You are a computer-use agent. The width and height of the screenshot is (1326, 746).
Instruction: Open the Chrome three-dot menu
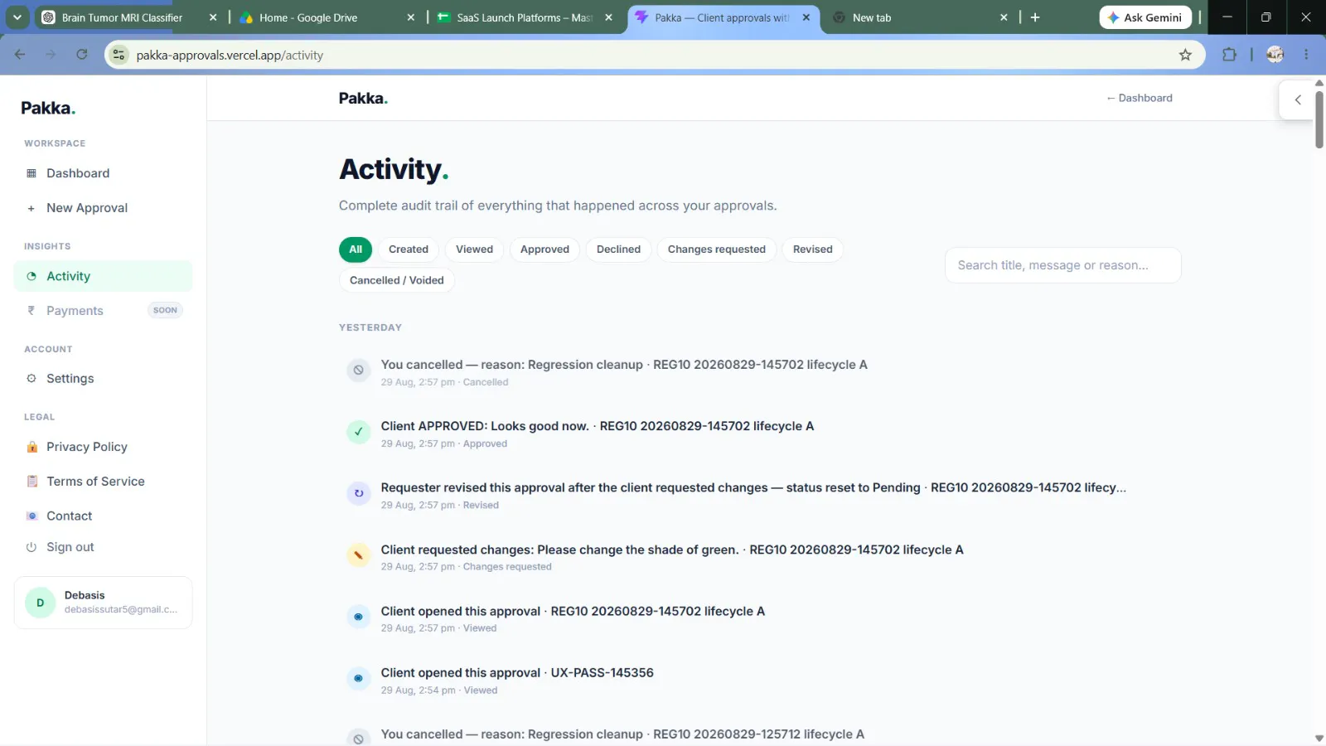pyautogui.click(x=1306, y=55)
